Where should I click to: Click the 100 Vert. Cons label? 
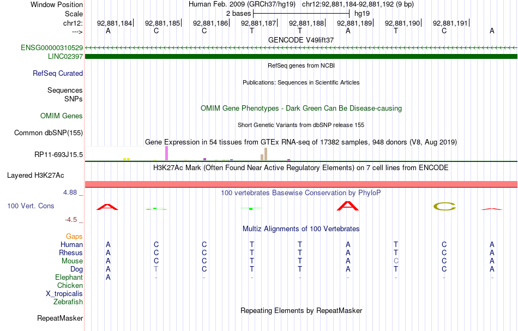tap(31, 206)
